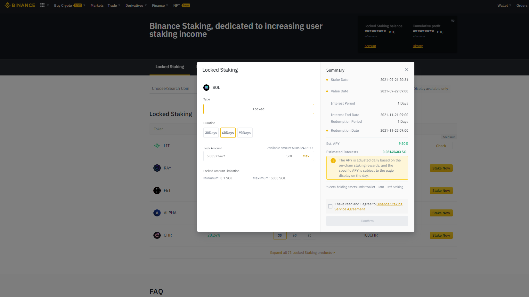529x297 pixels.
Task: Click the CHR token icon
Action: pos(157,235)
